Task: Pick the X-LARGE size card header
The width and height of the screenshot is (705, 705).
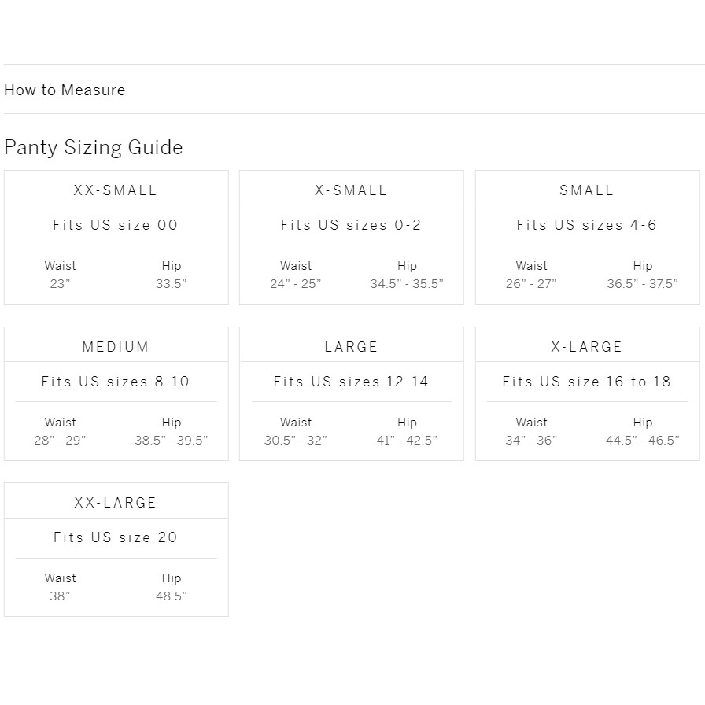Action: [x=587, y=347]
